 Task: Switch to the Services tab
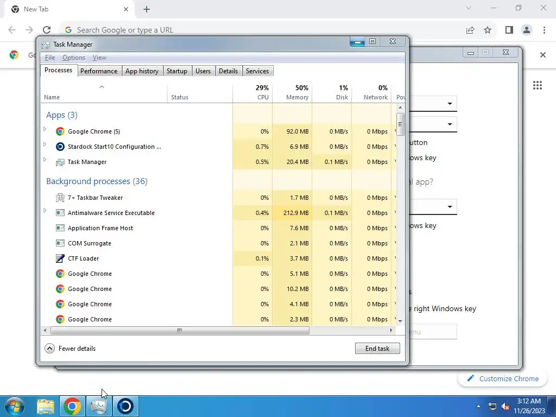pyautogui.click(x=257, y=71)
